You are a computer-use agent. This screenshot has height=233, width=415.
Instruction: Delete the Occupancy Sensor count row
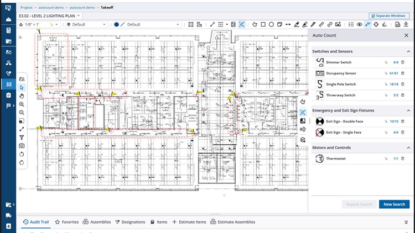[x=403, y=73]
